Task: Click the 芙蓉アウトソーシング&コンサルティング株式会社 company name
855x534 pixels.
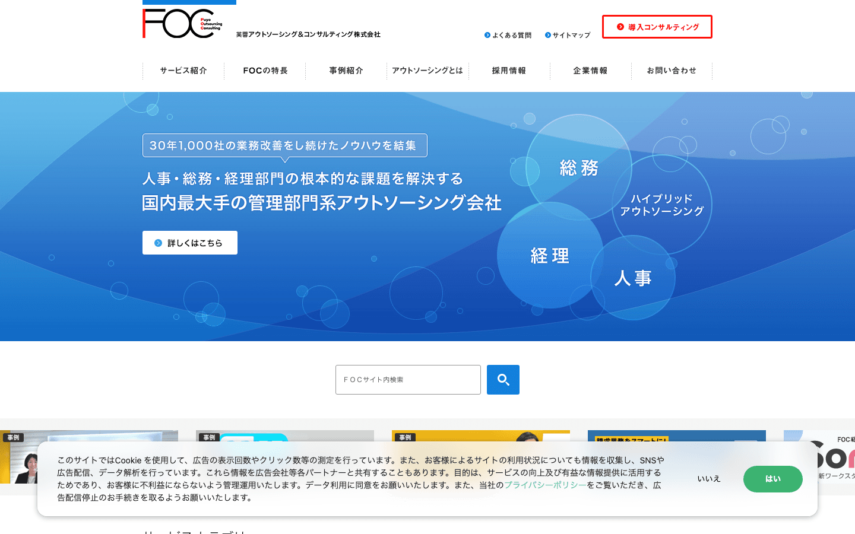Action: [308, 34]
